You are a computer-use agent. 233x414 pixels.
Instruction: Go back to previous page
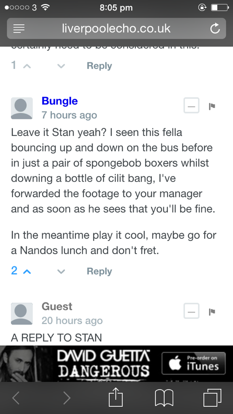tap(16, 398)
